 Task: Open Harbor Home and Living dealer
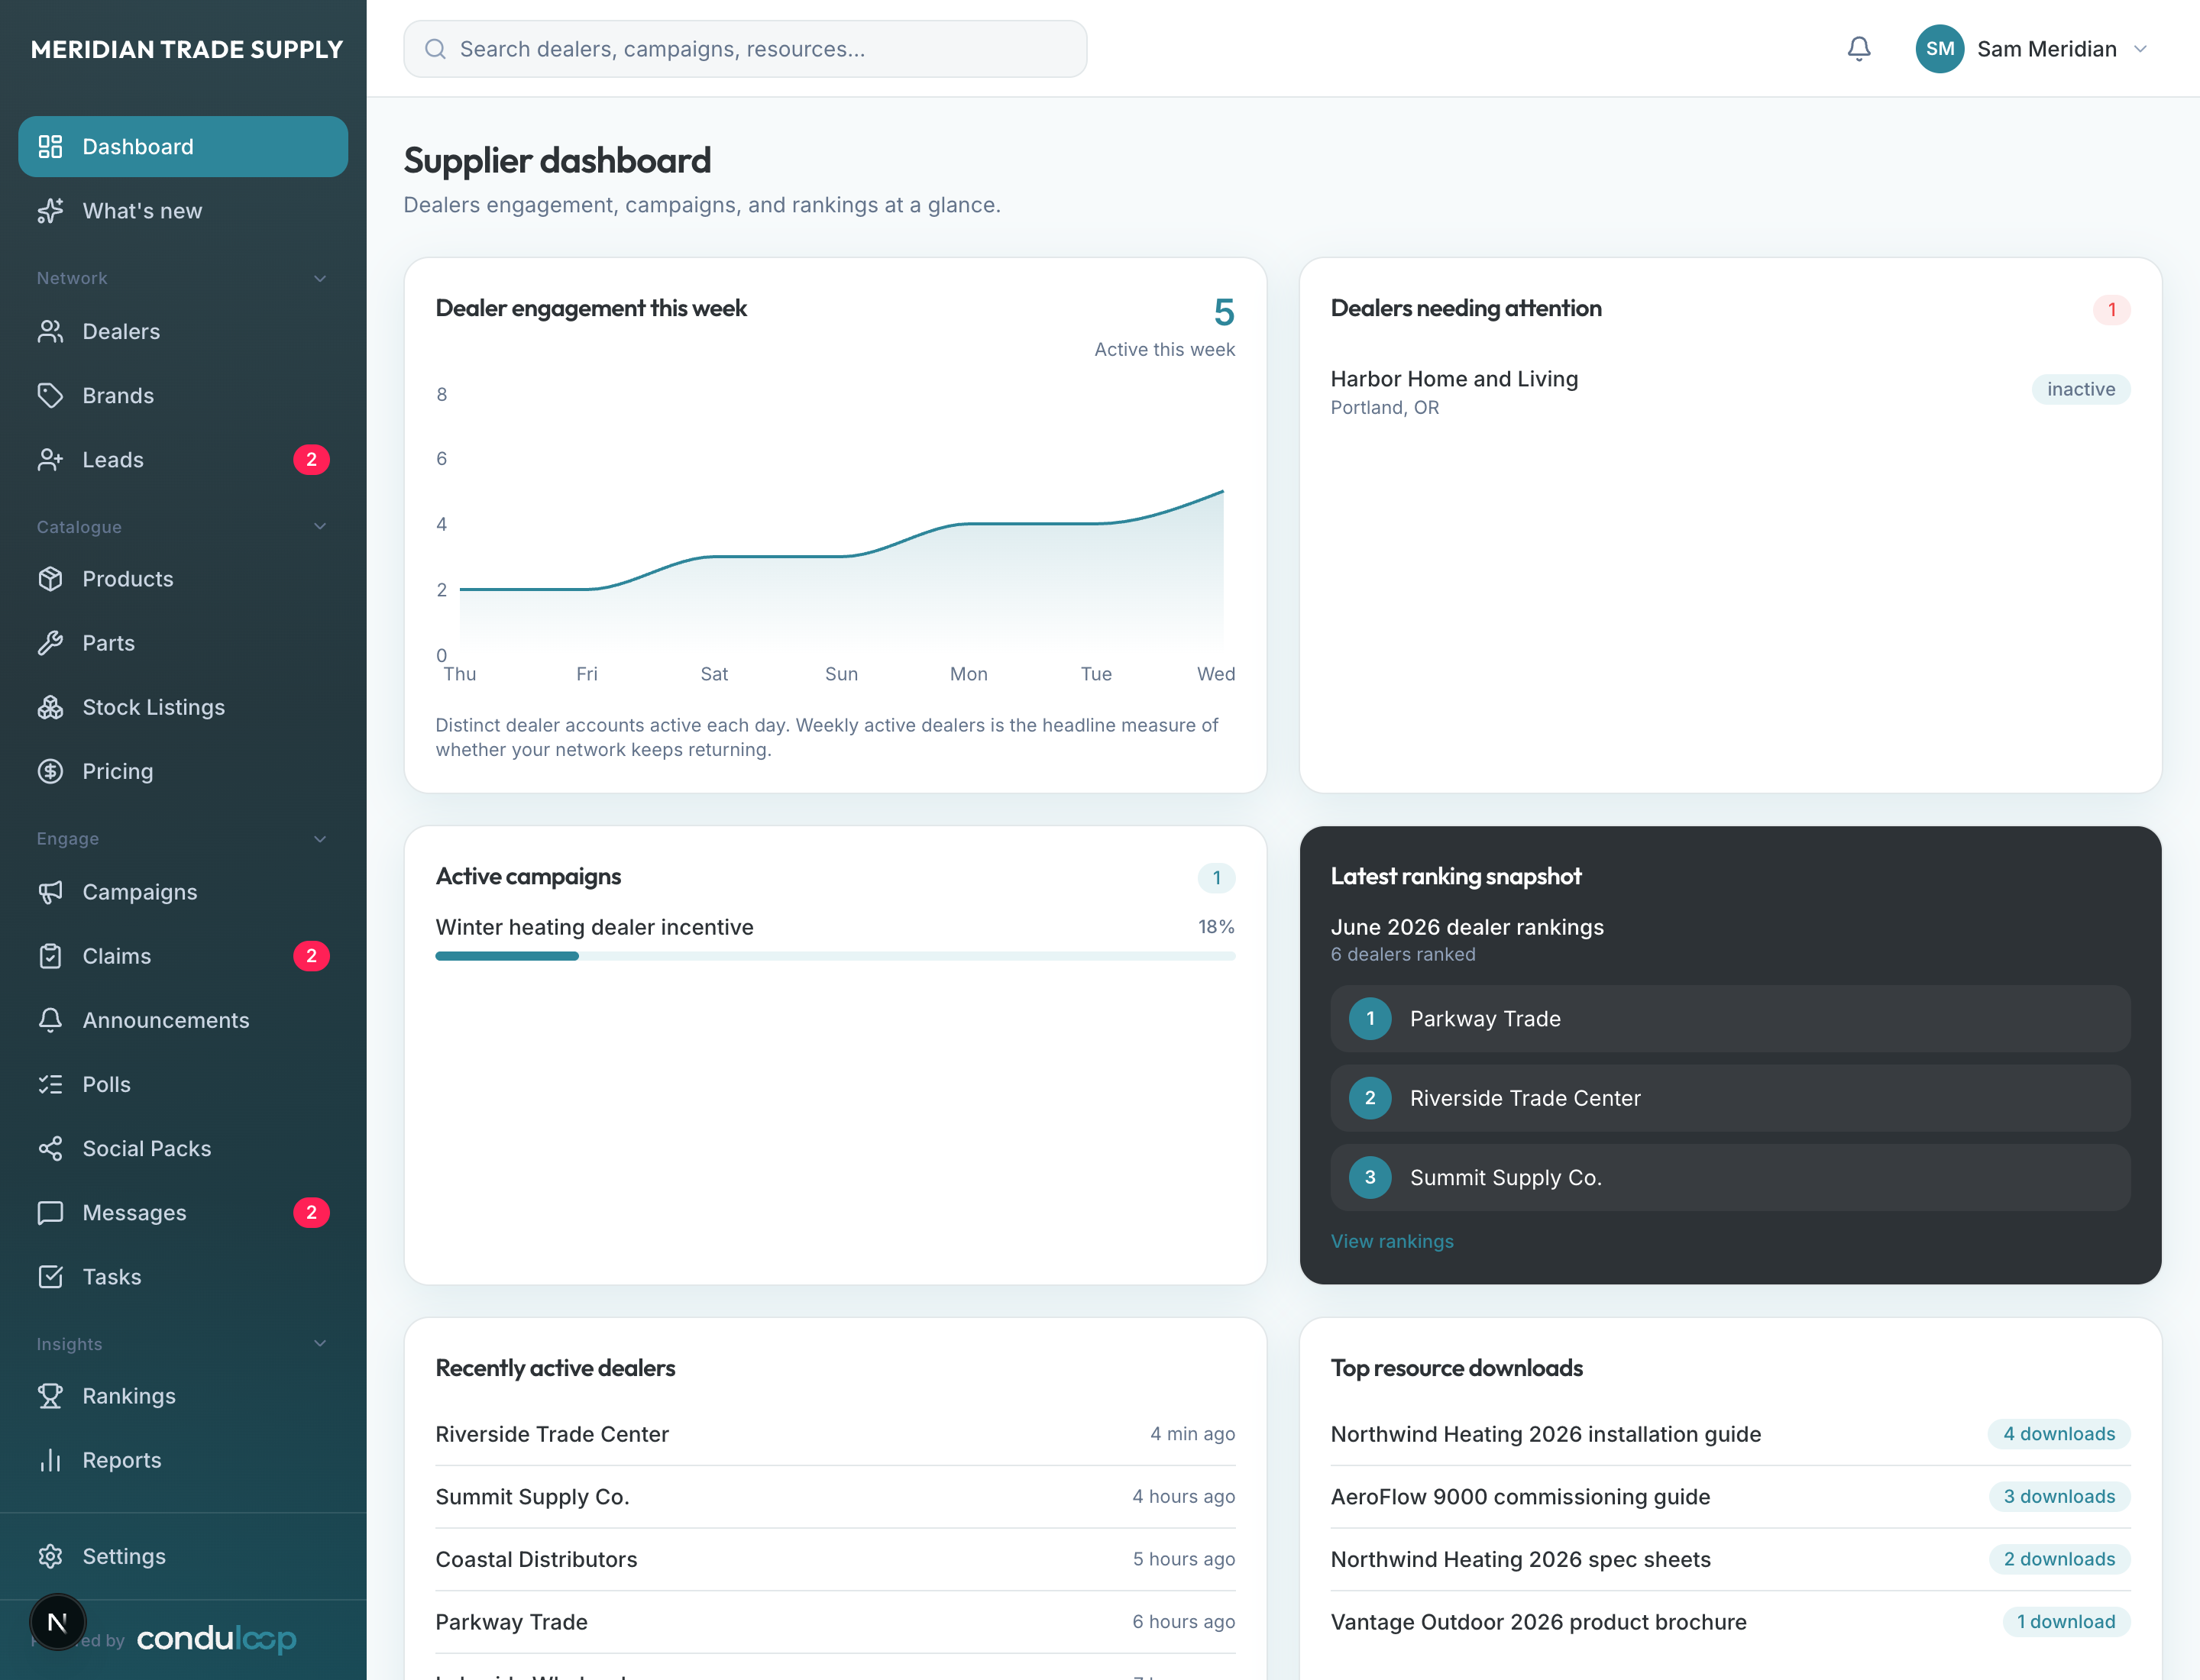1454,379
